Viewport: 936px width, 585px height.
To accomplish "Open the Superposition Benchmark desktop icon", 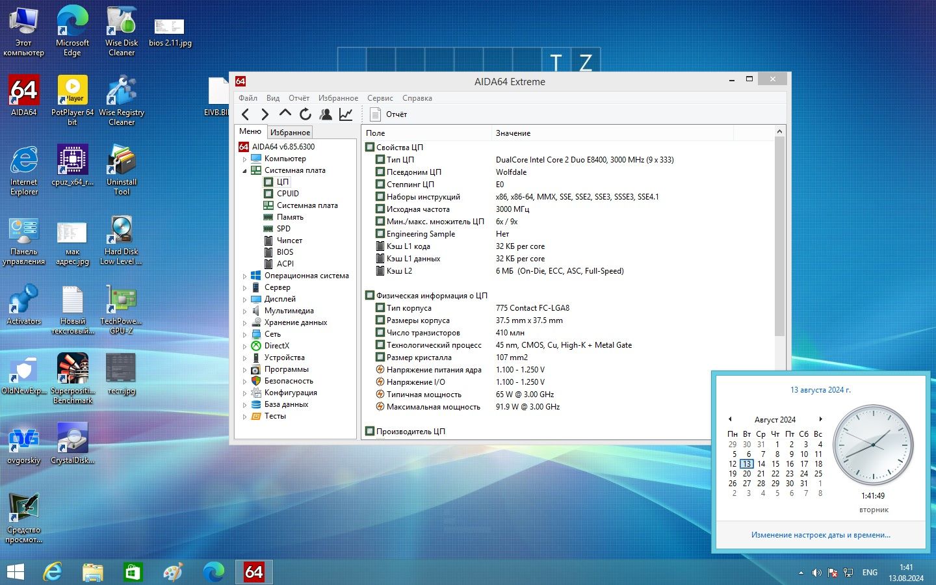I will (72, 379).
